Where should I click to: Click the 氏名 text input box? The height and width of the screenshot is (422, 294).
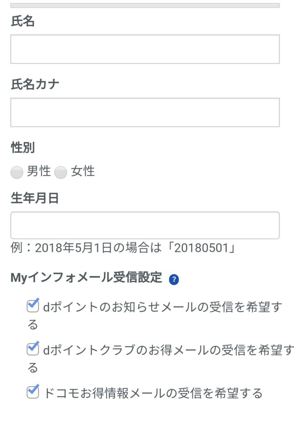click(145, 49)
